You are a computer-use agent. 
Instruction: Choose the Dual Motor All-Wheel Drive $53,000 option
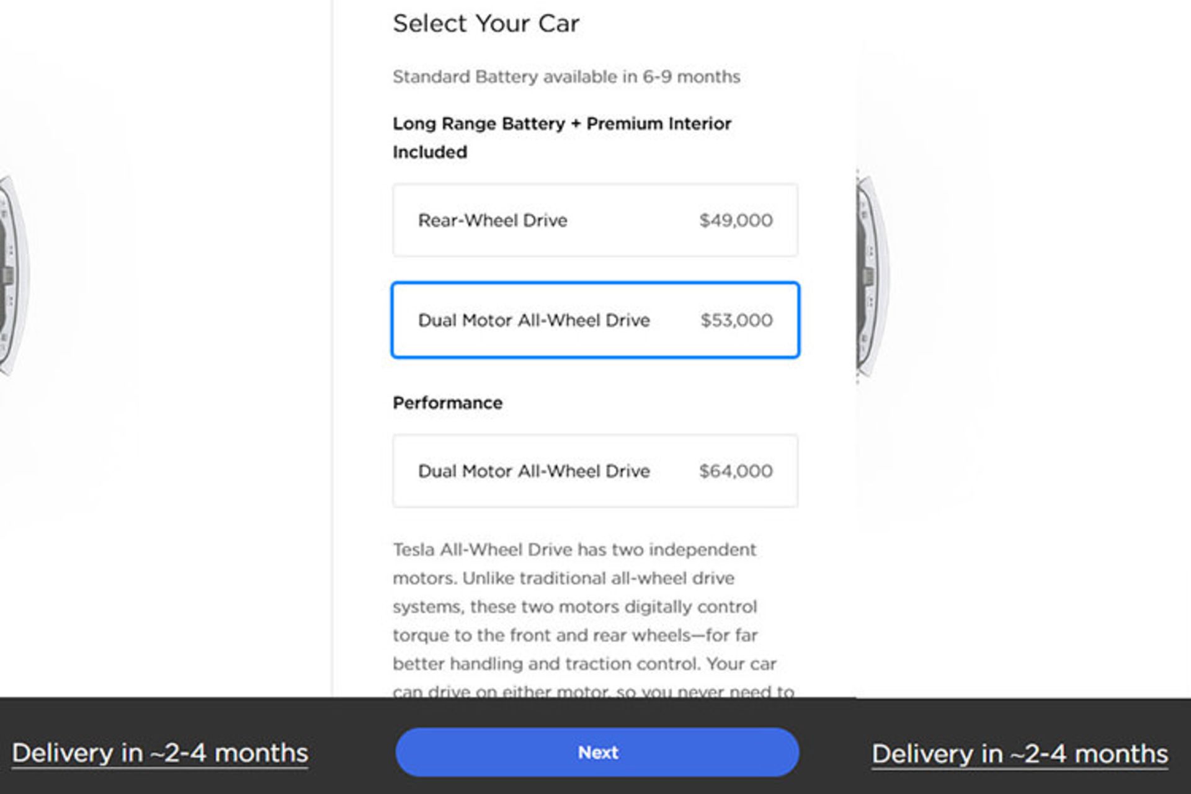coord(594,320)
